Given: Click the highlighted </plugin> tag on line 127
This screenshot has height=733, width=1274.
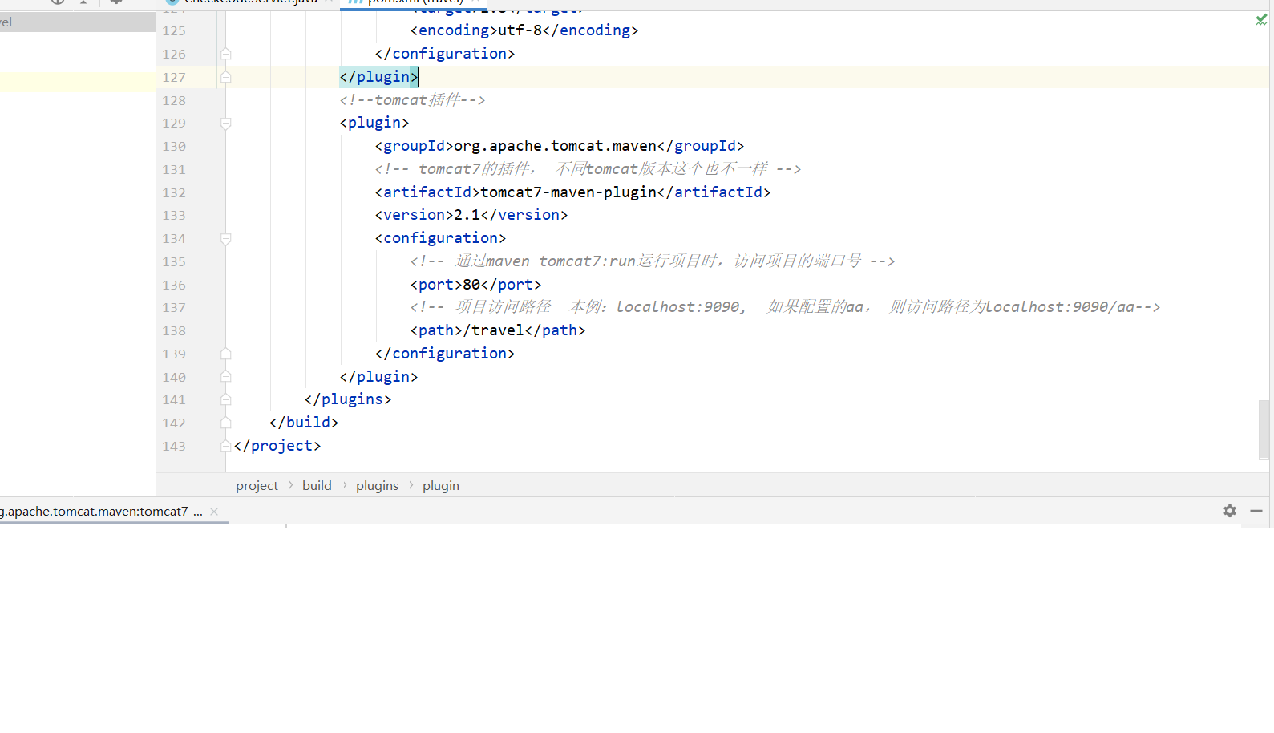Looking at the screenshot, I should coord(378,77).
